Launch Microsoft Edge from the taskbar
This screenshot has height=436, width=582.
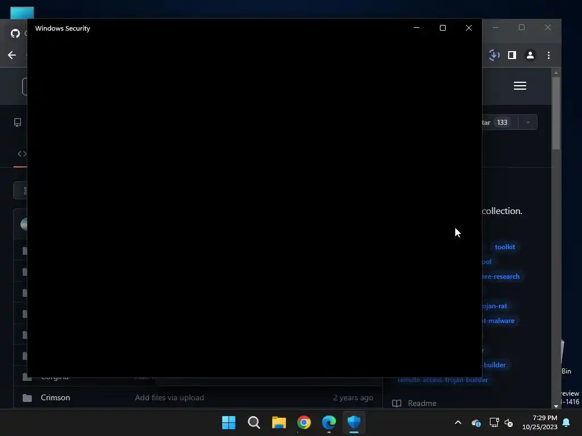329,422
